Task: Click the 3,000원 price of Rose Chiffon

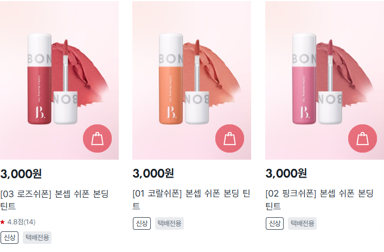Action: [21, 174]
